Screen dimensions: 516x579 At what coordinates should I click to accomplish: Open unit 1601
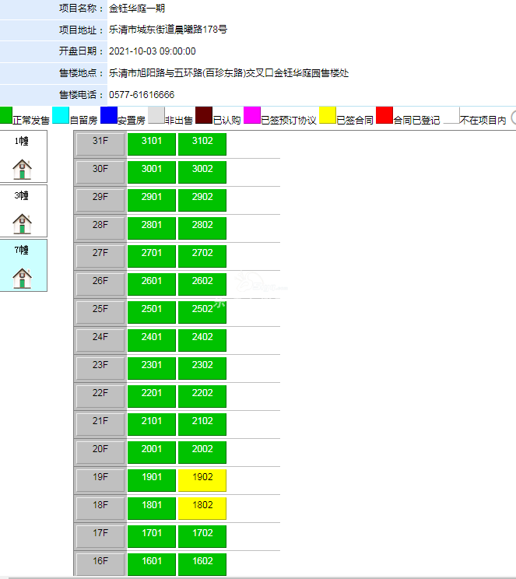[152, 564]
